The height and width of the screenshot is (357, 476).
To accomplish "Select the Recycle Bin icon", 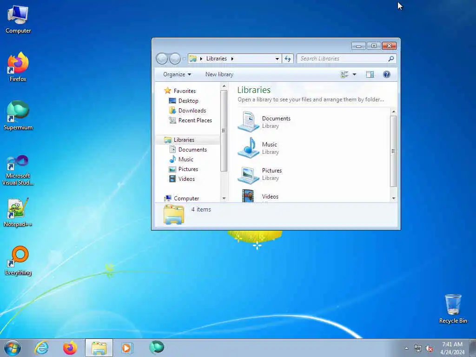I will 453,309.
